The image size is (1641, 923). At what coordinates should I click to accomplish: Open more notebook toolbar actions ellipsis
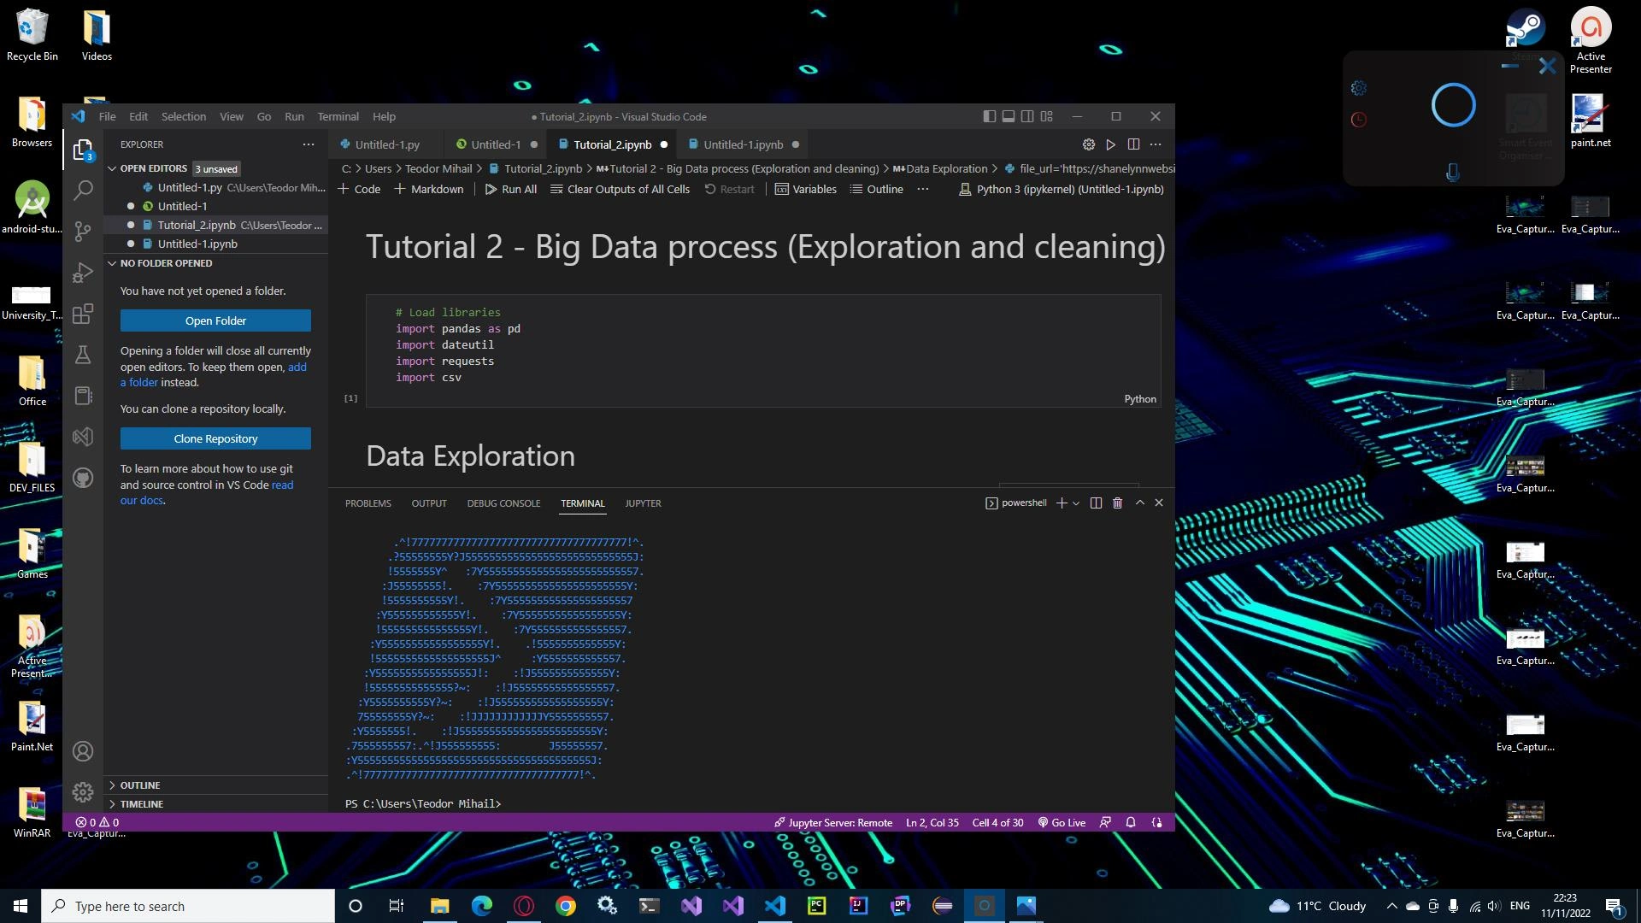point(923,189)
